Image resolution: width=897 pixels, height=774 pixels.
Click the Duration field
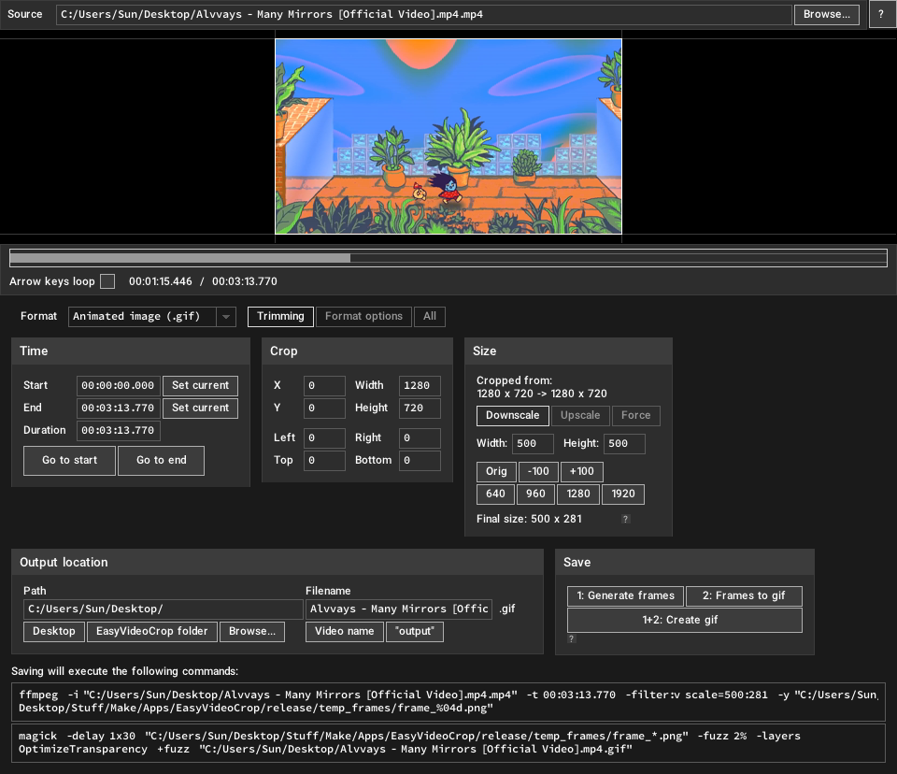118,431
